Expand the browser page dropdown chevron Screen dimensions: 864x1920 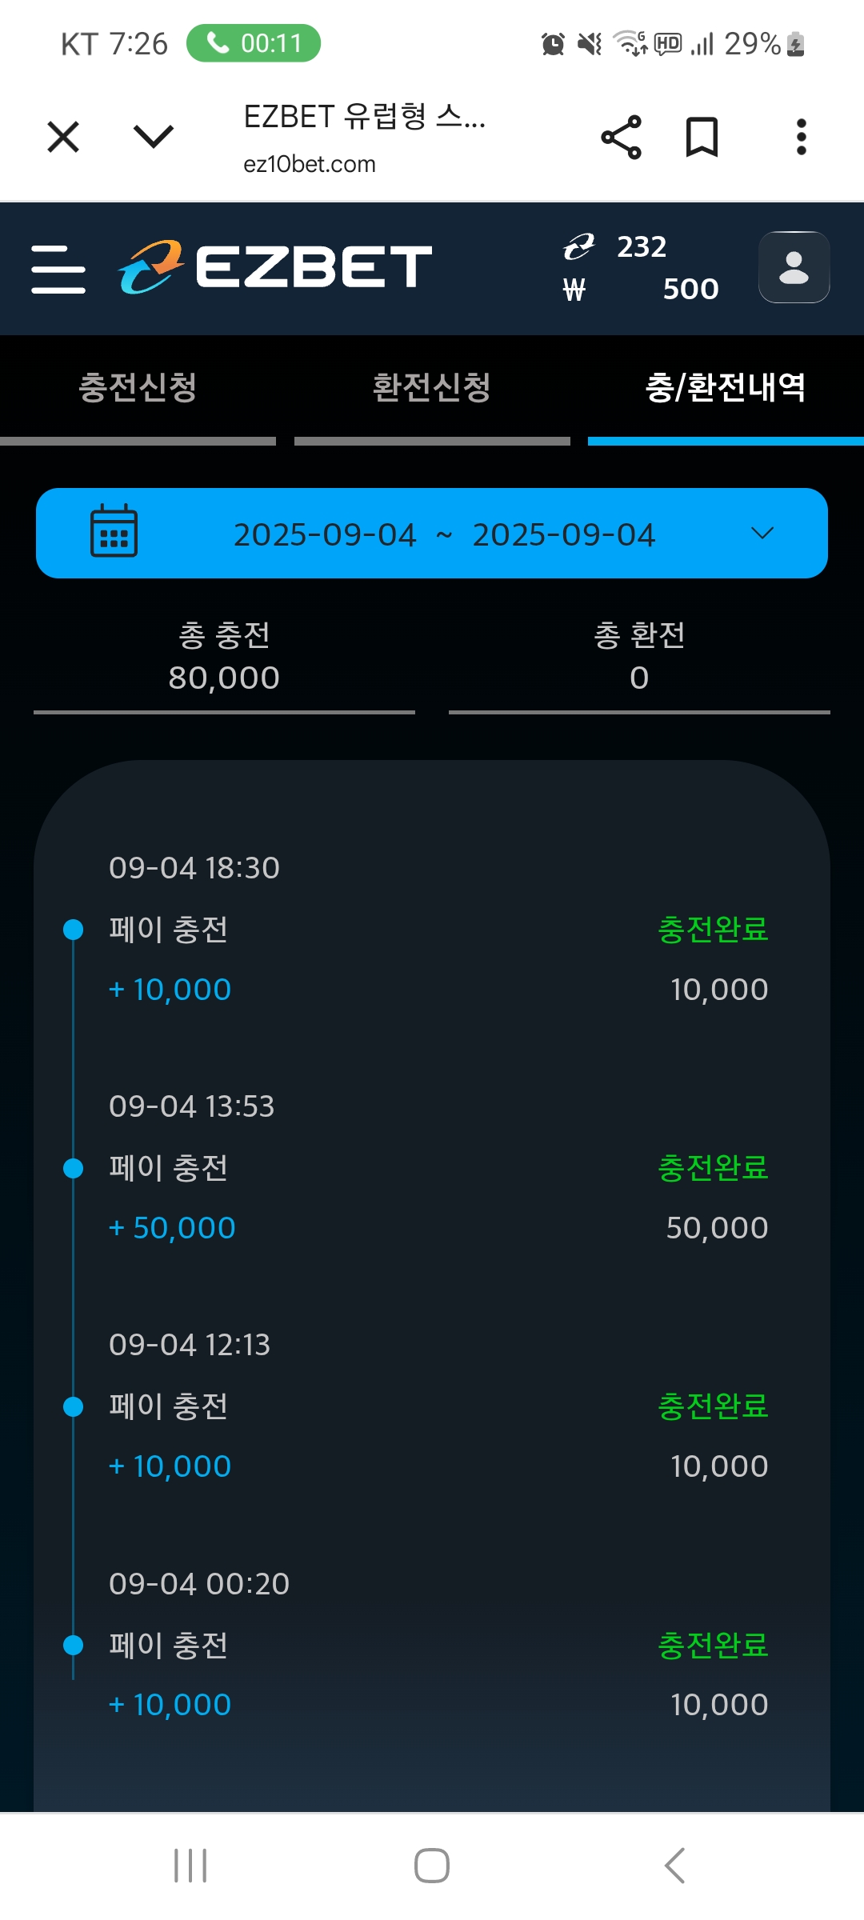point(153,137)
